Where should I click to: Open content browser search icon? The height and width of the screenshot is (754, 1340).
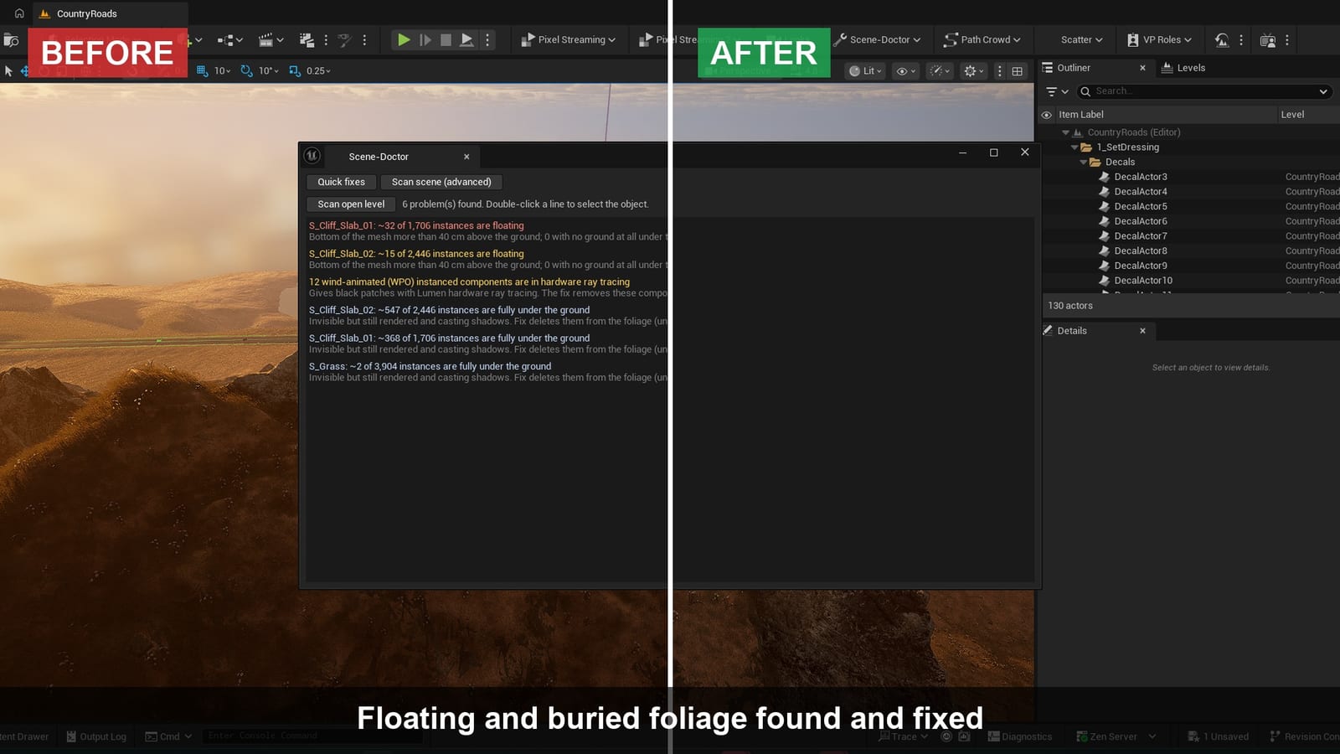click(11, 39)
